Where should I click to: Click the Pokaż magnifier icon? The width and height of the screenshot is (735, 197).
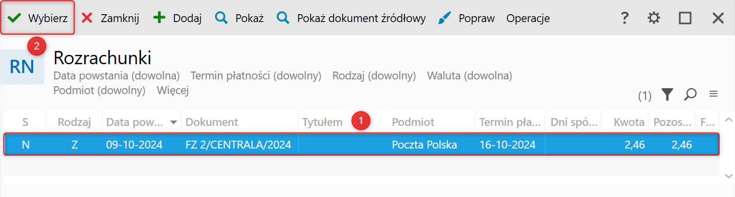(x=222, y=19)
